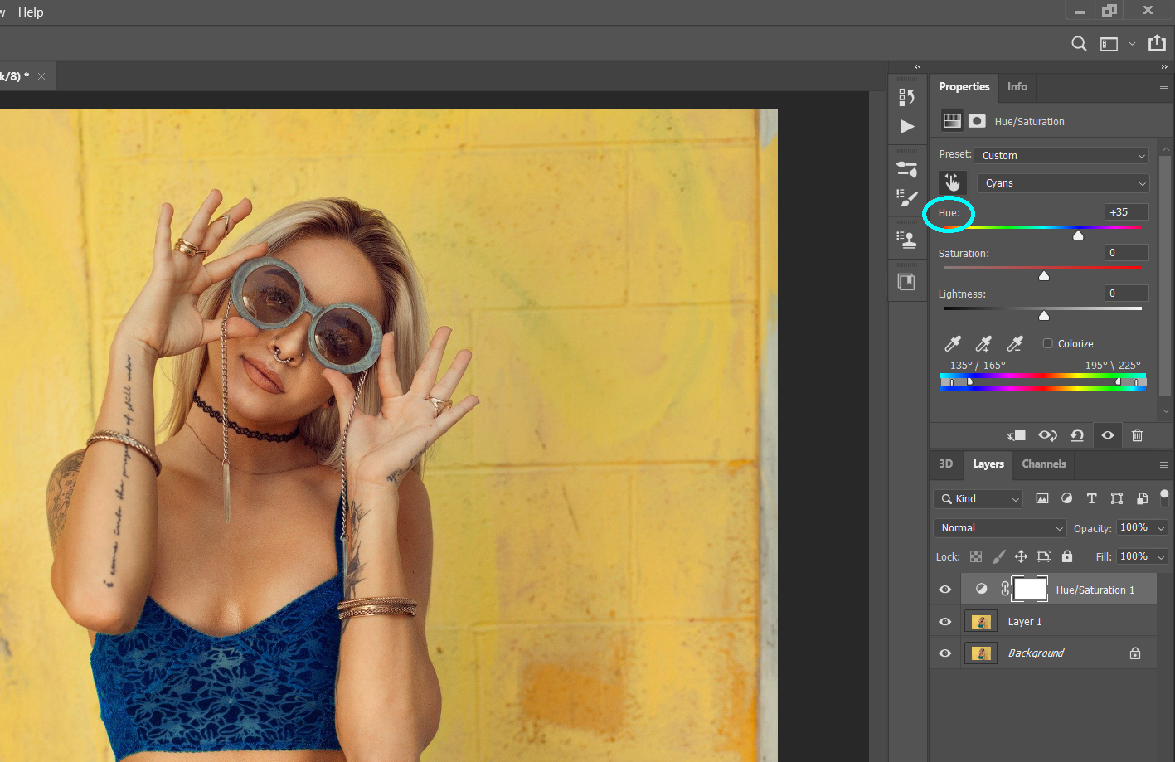1175x762 pixels.
Task: Open the Actions panel play icon
Action: coord(907,126)
